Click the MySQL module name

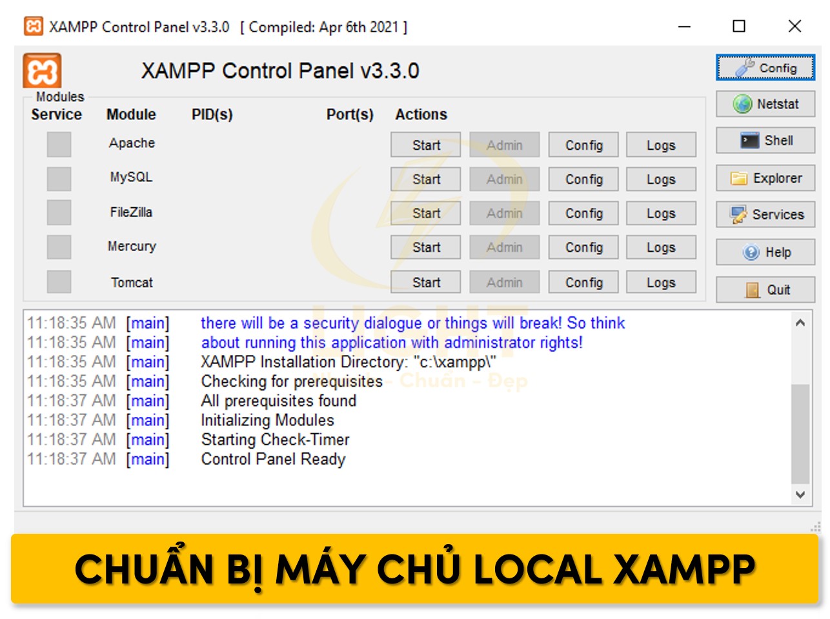pos(131,177)
